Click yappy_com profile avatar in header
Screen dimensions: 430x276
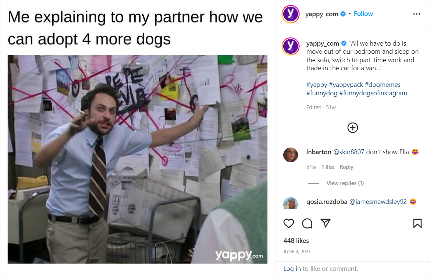click(x=291, y=14)
